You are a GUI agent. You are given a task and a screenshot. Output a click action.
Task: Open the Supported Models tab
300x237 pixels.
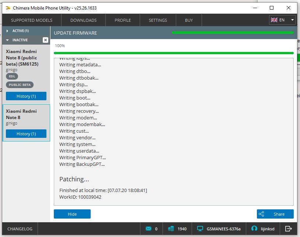[x=32, y=20]
